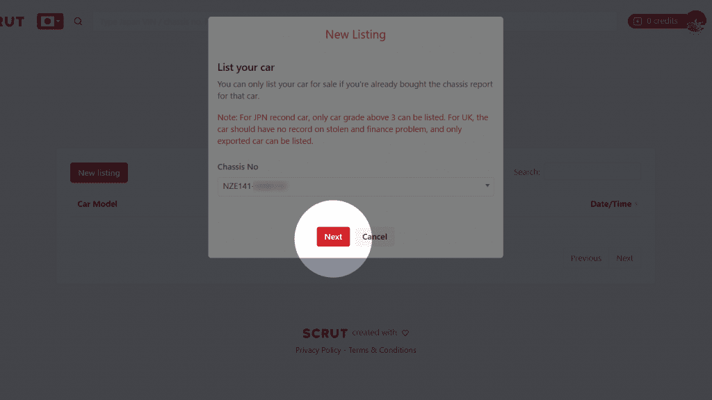Screen dimensions: 712x400
Task: Sort by the Date/Time column
Action: click(x=610, y=204)
